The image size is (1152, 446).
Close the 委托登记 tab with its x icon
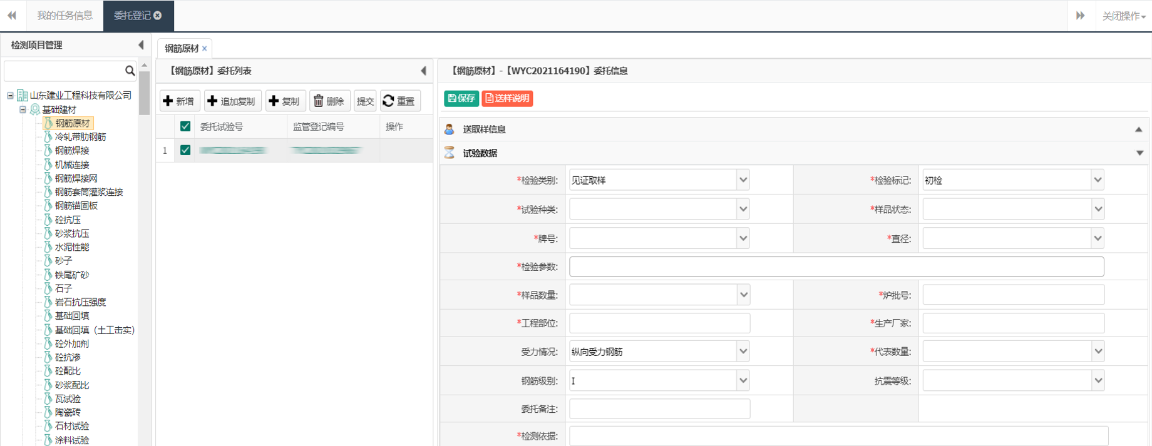point(158,16)
